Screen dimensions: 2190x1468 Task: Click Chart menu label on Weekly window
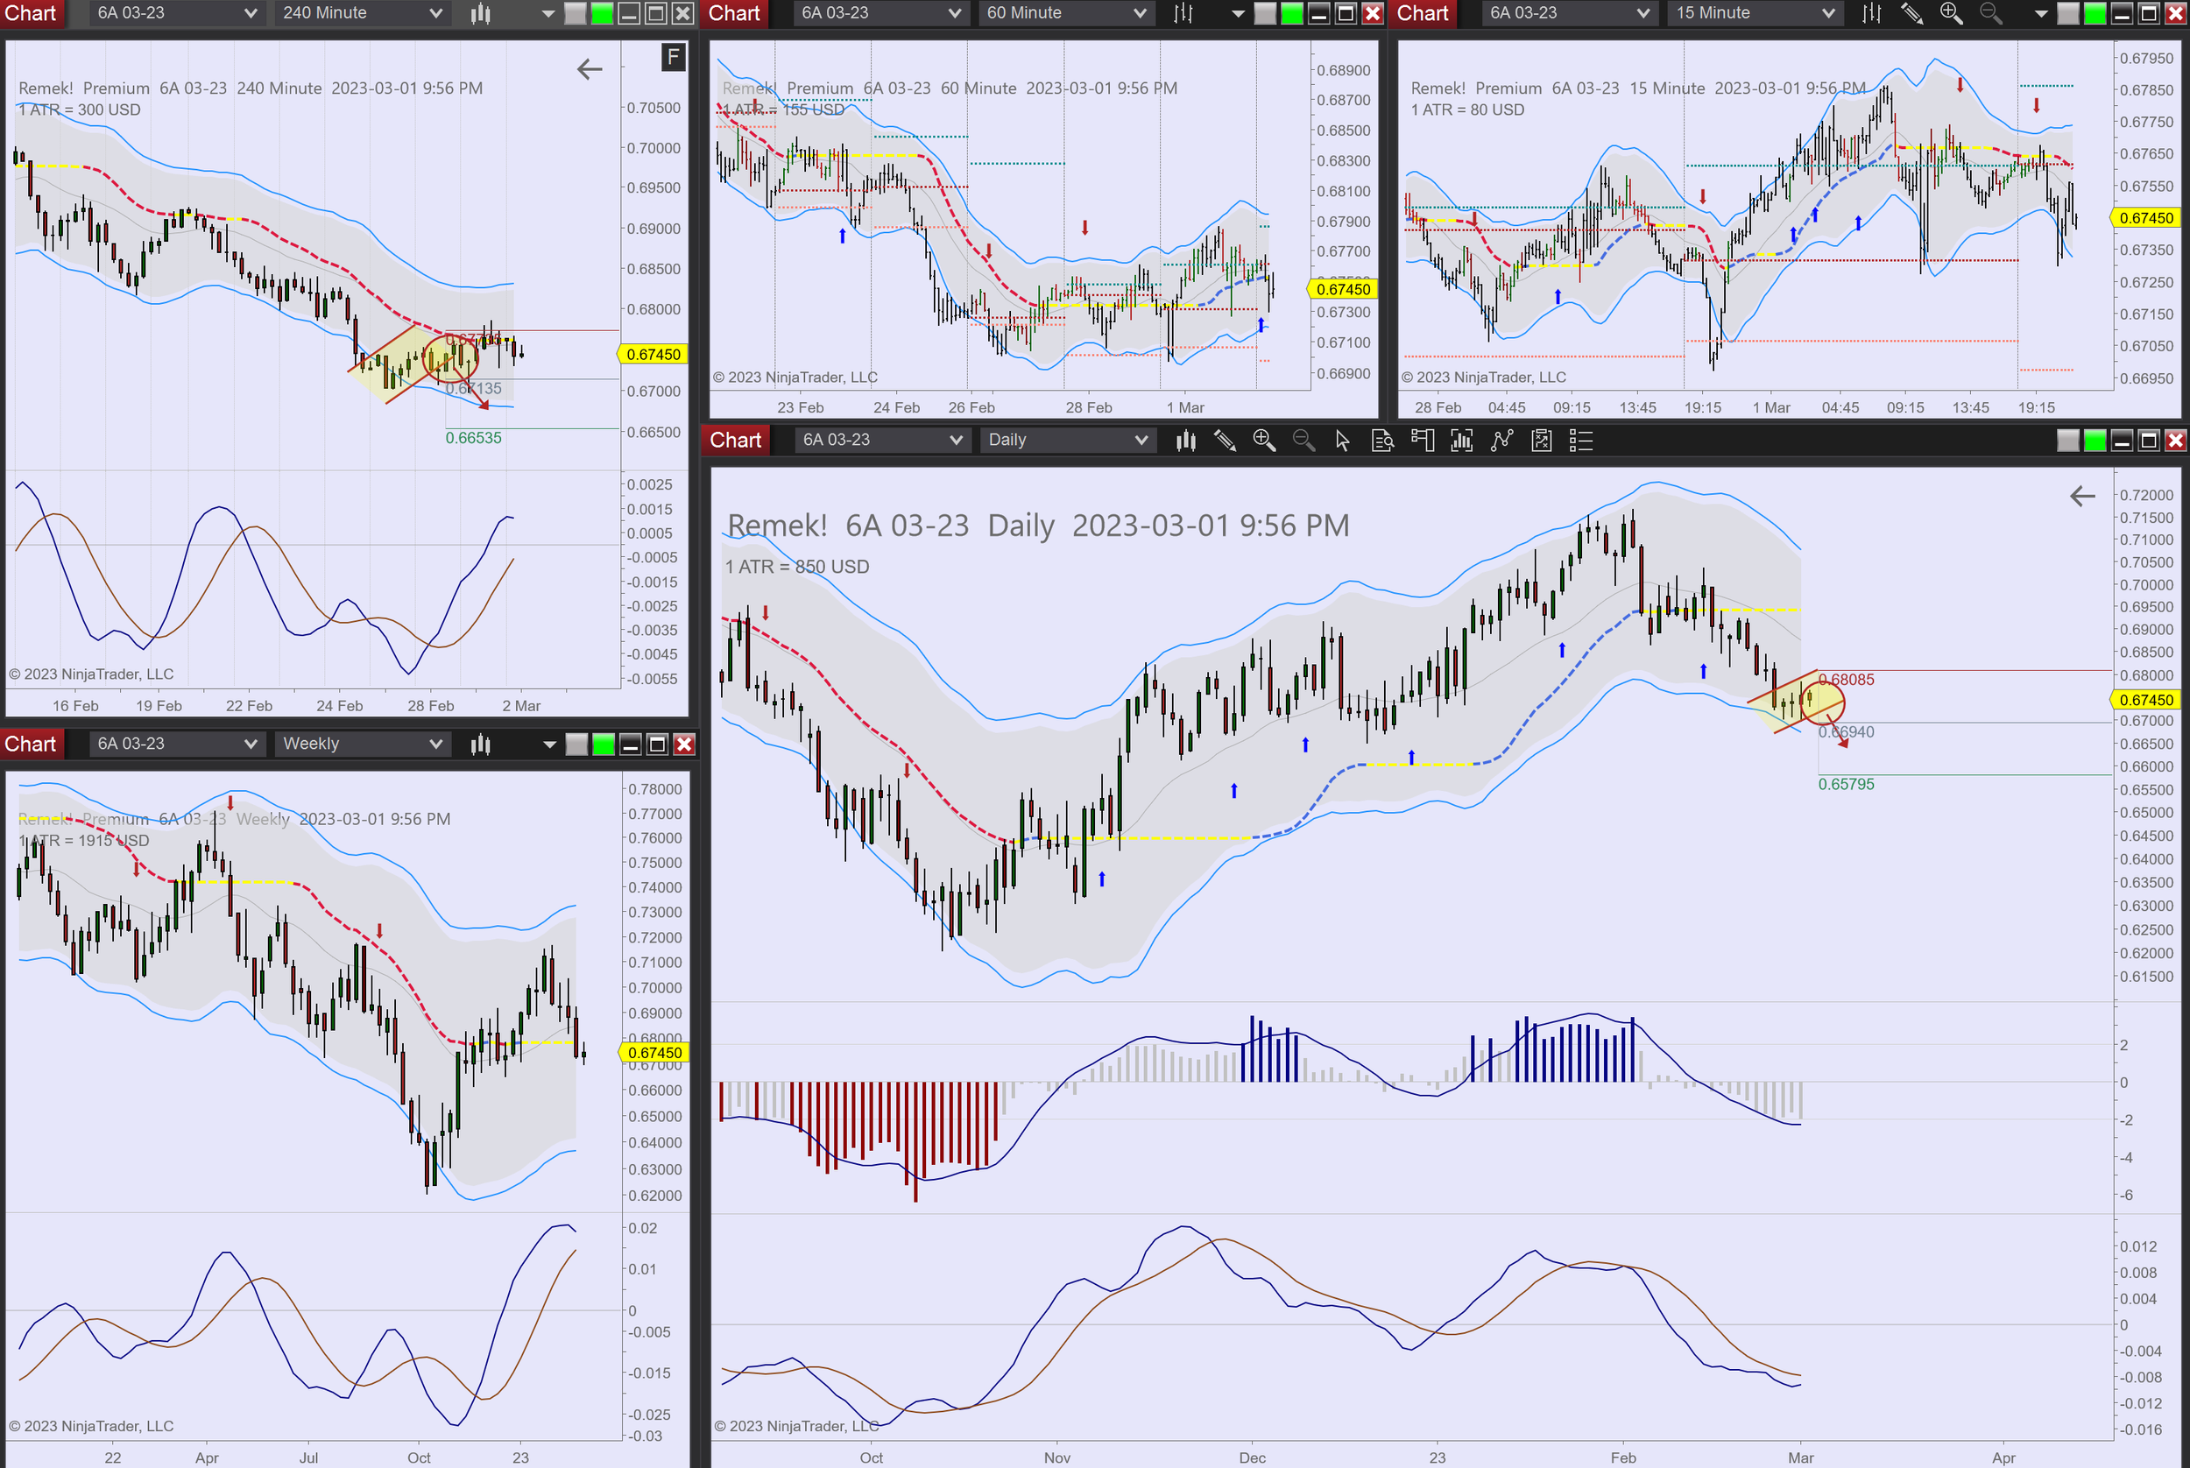[31, 745]
